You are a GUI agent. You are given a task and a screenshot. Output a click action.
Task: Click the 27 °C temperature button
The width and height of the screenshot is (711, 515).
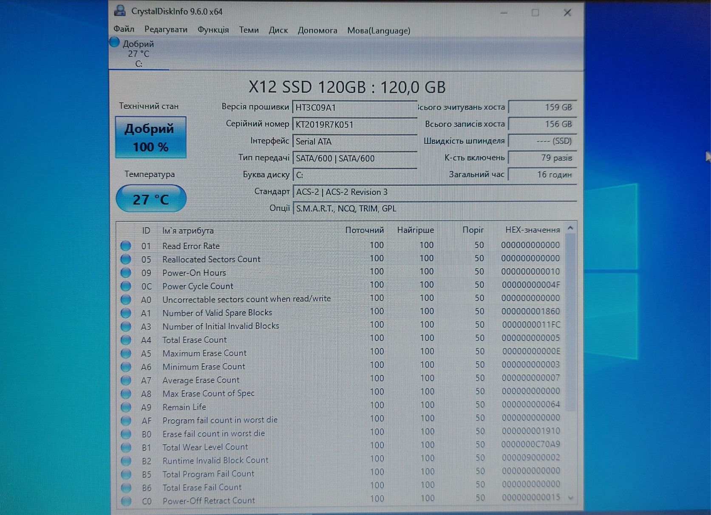click(x=151, y=199)
